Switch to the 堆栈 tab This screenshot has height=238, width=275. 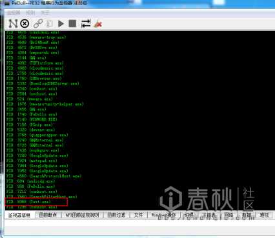[264, 215]
